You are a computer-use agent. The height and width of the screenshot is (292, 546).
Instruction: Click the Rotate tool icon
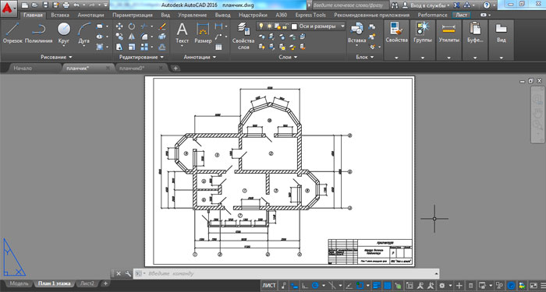click(132, 26)
